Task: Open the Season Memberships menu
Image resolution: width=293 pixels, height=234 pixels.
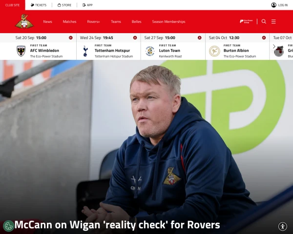Action: coord(168,21)
